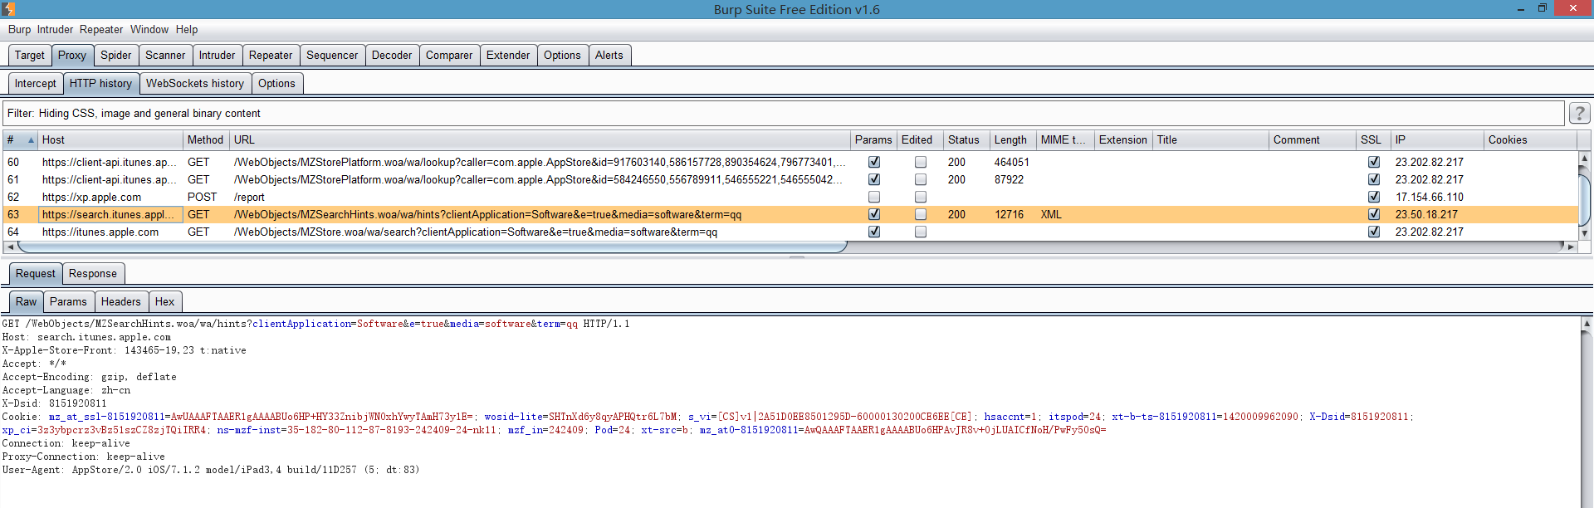This screenshot has width=1594, height=508.
Task: Toggle Params checkbox for row 62
Action: click(874, 197)
